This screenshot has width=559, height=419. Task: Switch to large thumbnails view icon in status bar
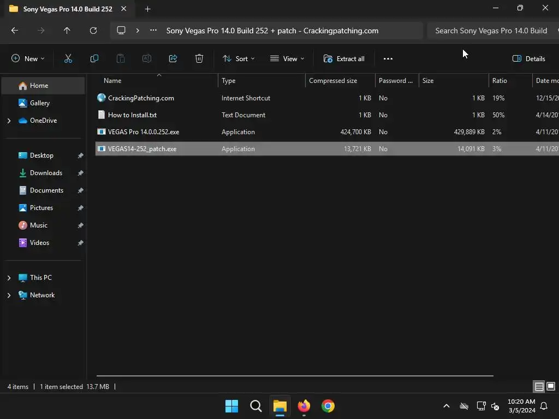(551, 386)
